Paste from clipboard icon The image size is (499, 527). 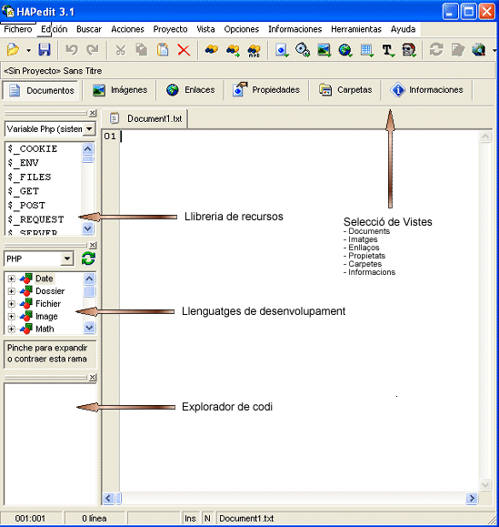[x=163, y=50]
